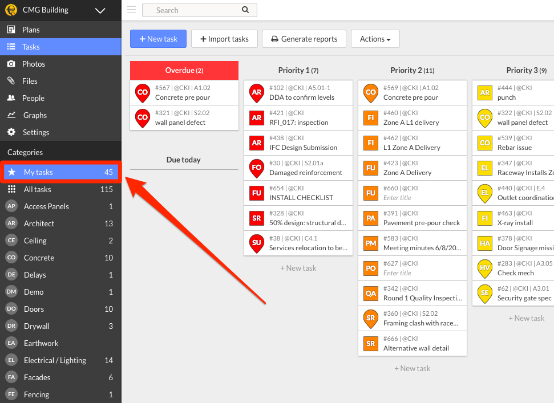Go to the People section
Screen dimensions: 554x403
pyautogui.click(x=61, y=98)
